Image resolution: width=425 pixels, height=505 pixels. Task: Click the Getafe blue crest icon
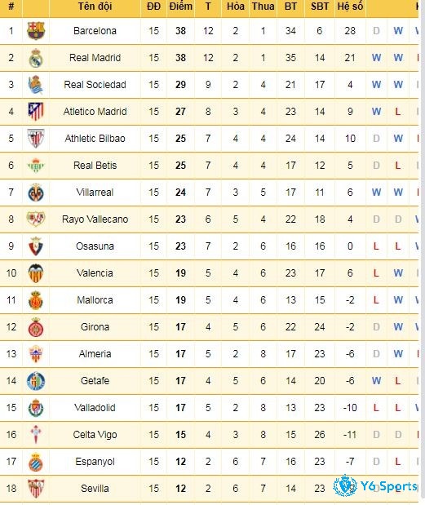[x=36, y=381]
